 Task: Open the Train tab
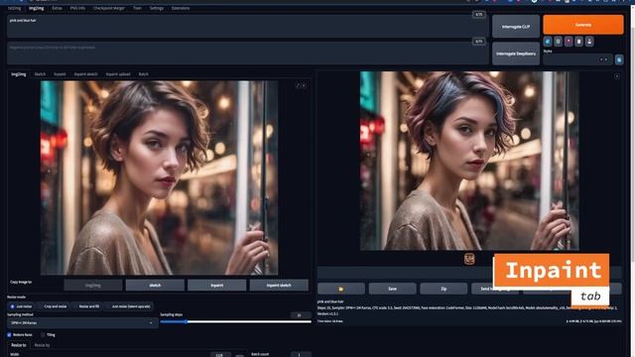pyautogui.click(x=137, y=8)
